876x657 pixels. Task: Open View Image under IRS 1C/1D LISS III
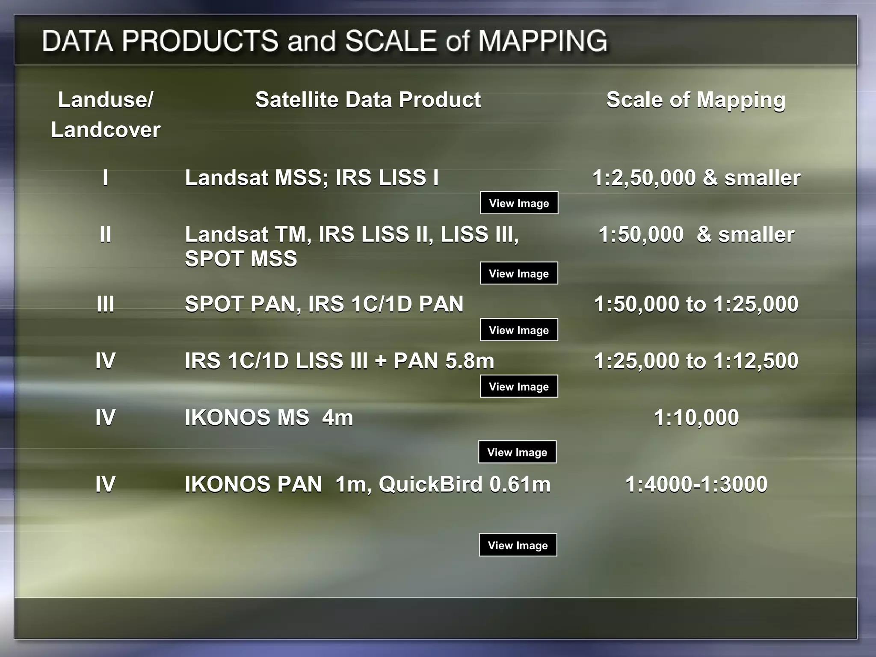[519, 386]
